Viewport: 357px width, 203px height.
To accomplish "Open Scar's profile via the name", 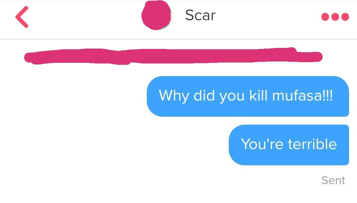I will (x=200, y=15).
